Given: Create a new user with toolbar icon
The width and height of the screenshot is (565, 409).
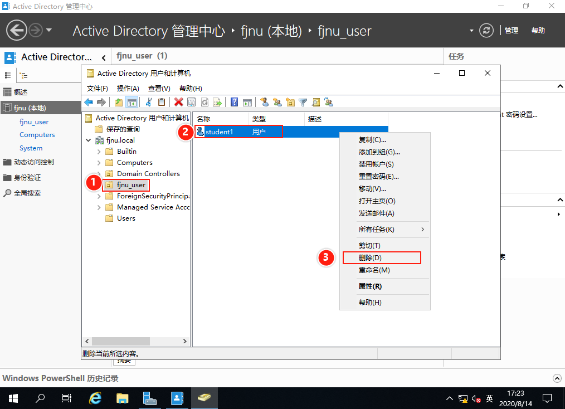Looking at the screenshot, I should tap(265, 103).
